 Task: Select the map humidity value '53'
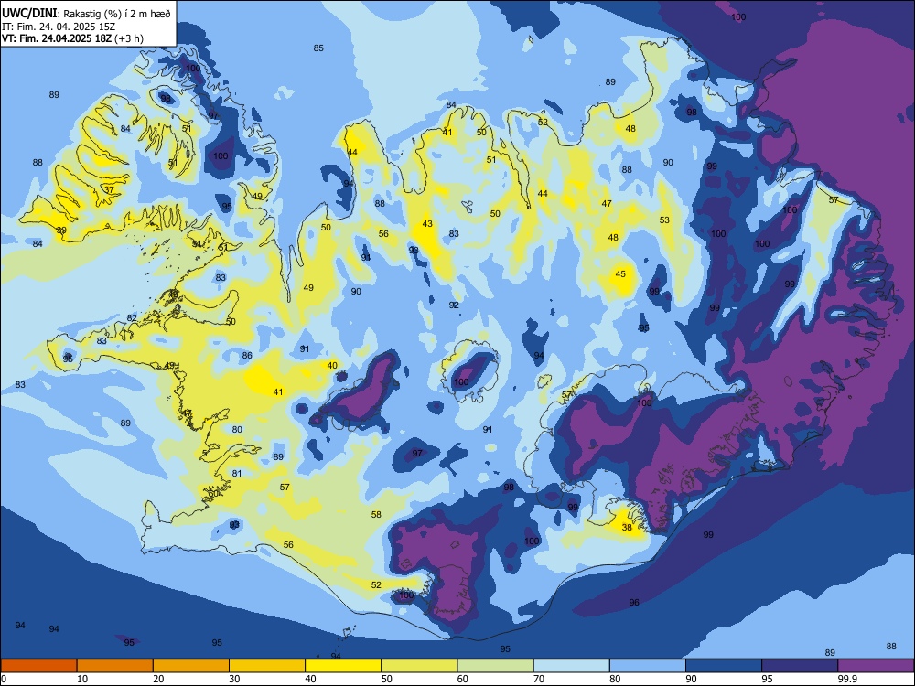tap(664, 220)
